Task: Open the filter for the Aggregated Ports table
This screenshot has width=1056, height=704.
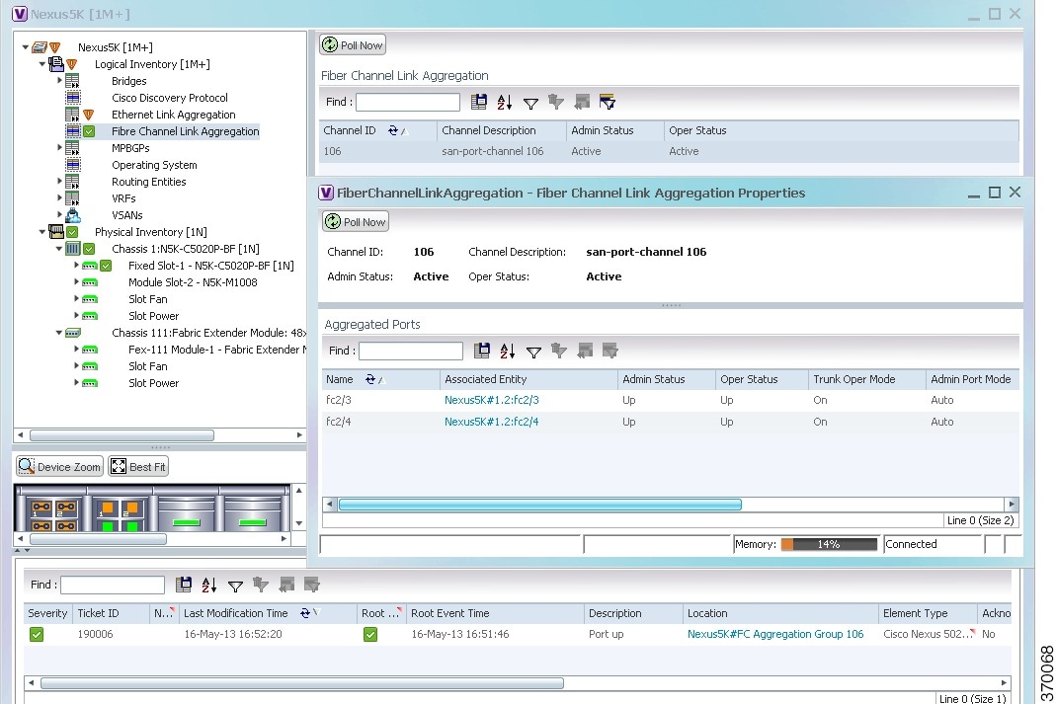Action: pyautogui.click(x=533, y=351)
